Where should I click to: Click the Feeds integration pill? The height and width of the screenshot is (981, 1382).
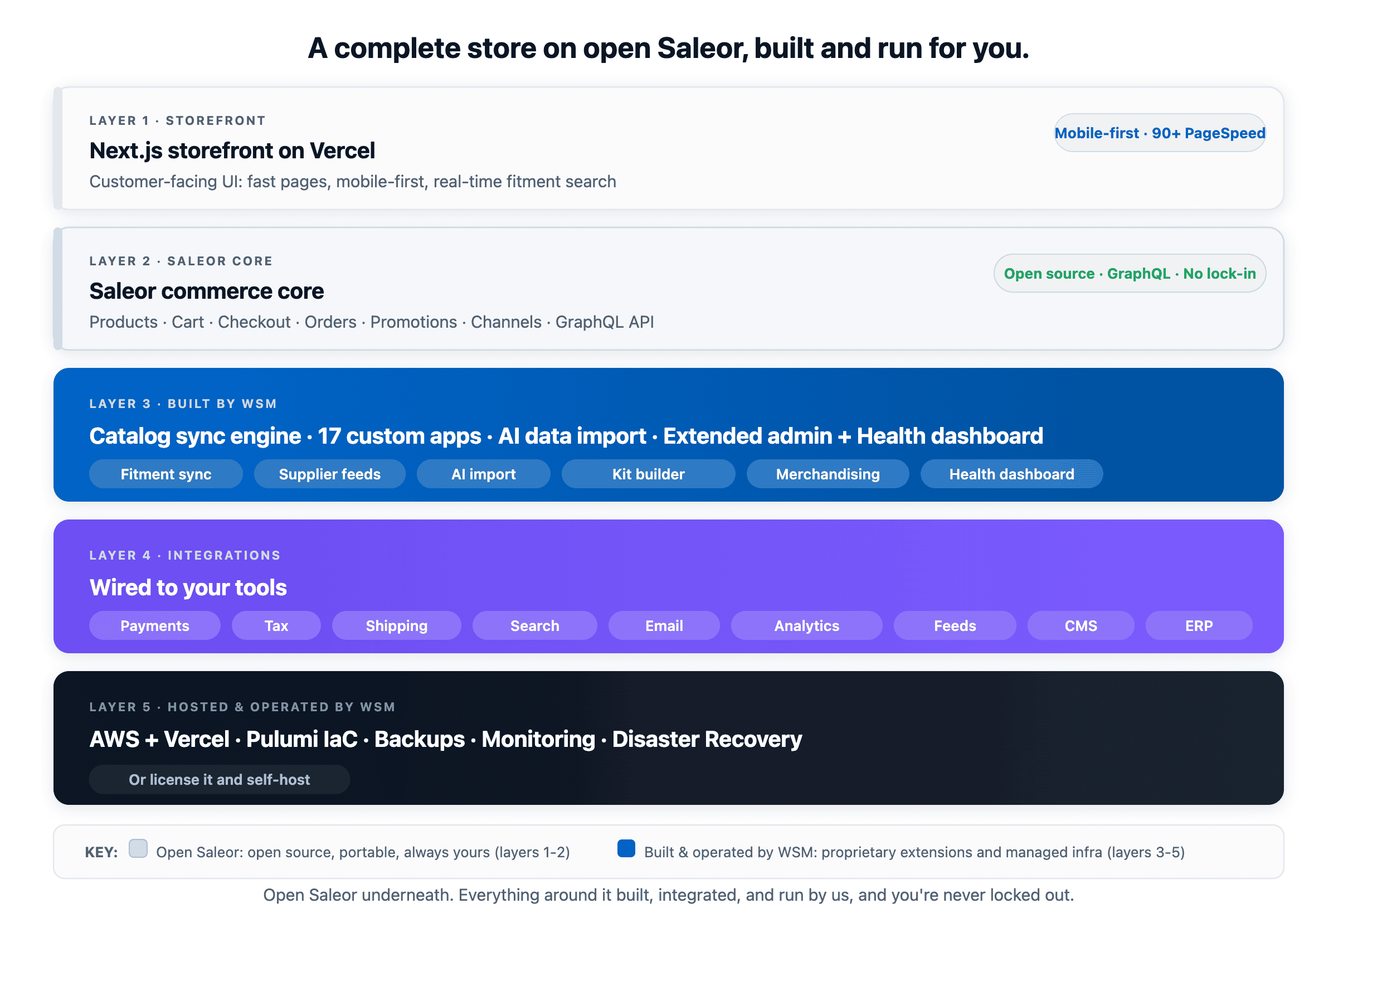tap(955, 626)
